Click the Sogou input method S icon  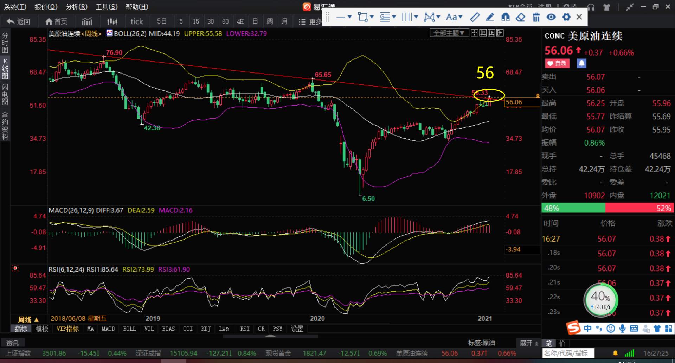[573, 328]
